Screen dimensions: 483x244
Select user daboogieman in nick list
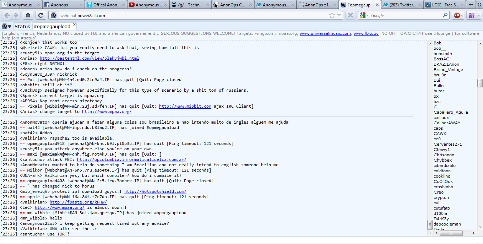pyautogui.click(x=447, y=224)
